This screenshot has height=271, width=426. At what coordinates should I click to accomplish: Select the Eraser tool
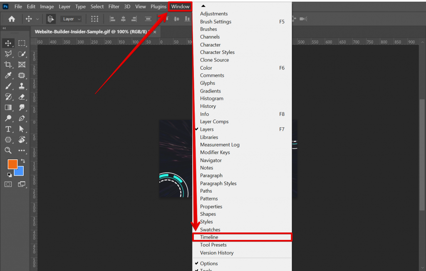point(22,97)
